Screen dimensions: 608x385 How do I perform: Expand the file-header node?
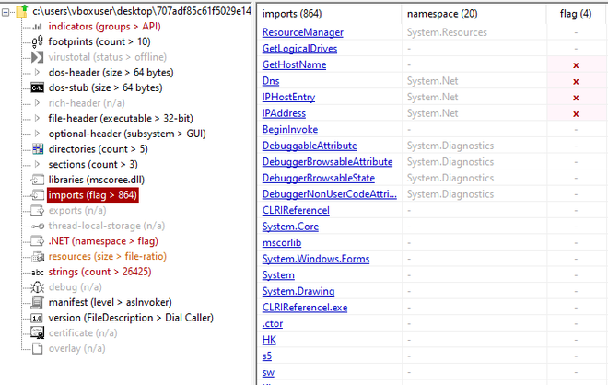(x=37, y=118)
